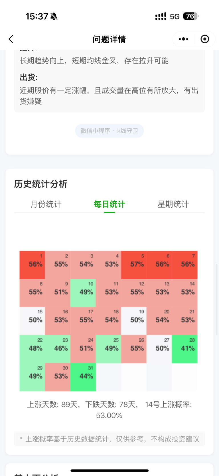219x476 pixels.
Task: Tap the battery indicator showing 76
Action: click(x=191, y=16)
